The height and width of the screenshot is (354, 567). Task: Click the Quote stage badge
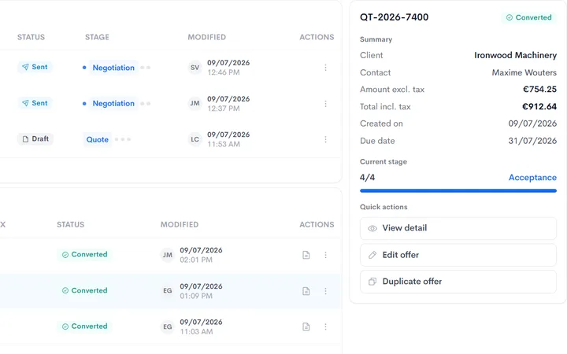98,139
